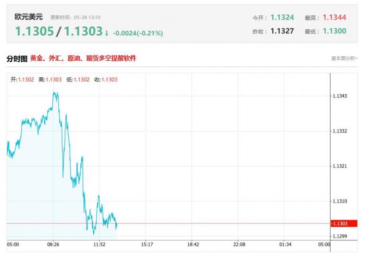Click the 开 open value in chart header
371x258 pixels.
(26, 79)
